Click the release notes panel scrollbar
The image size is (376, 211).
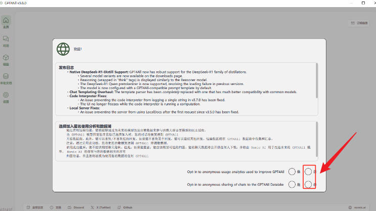[x=317, y=80]
